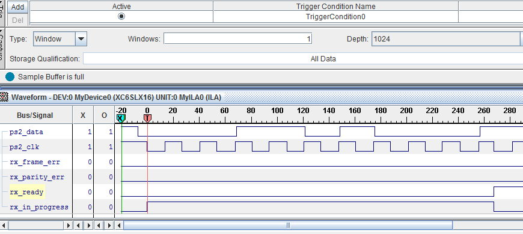The height and width of the screenshot is (234, 523).
Task: Click left arrow of Bus/Signal column scrollbar
Action: click(4, 226)
